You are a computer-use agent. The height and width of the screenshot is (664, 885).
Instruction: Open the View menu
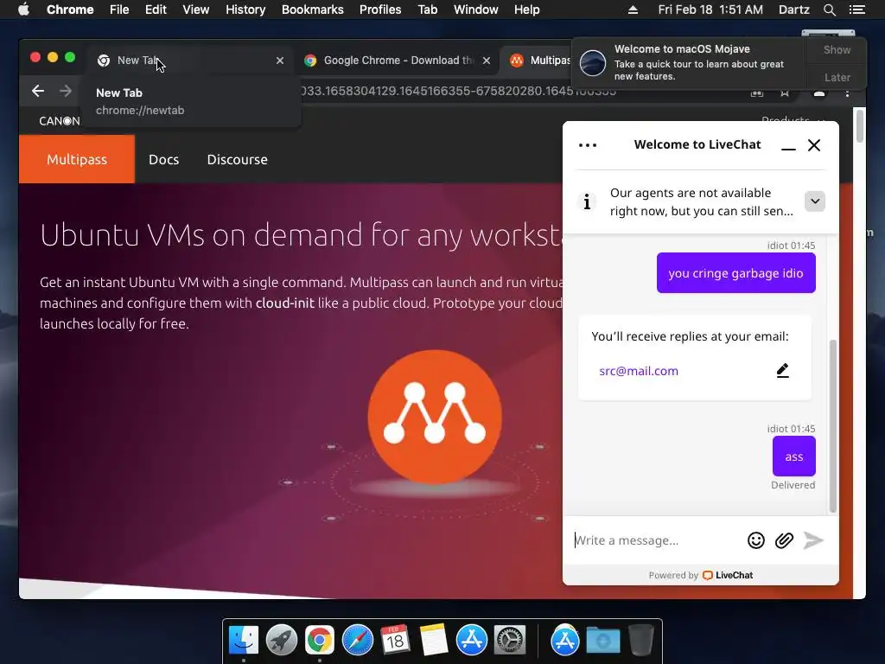click(x=196, y=10)
